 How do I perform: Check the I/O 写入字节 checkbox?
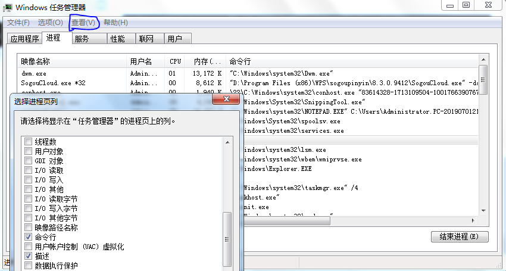(29, 208)
